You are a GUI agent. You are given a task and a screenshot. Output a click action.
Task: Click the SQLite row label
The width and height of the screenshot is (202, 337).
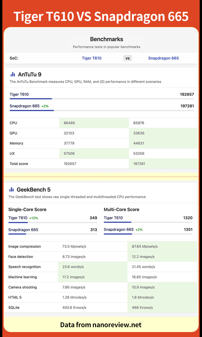tap(14, 308)
